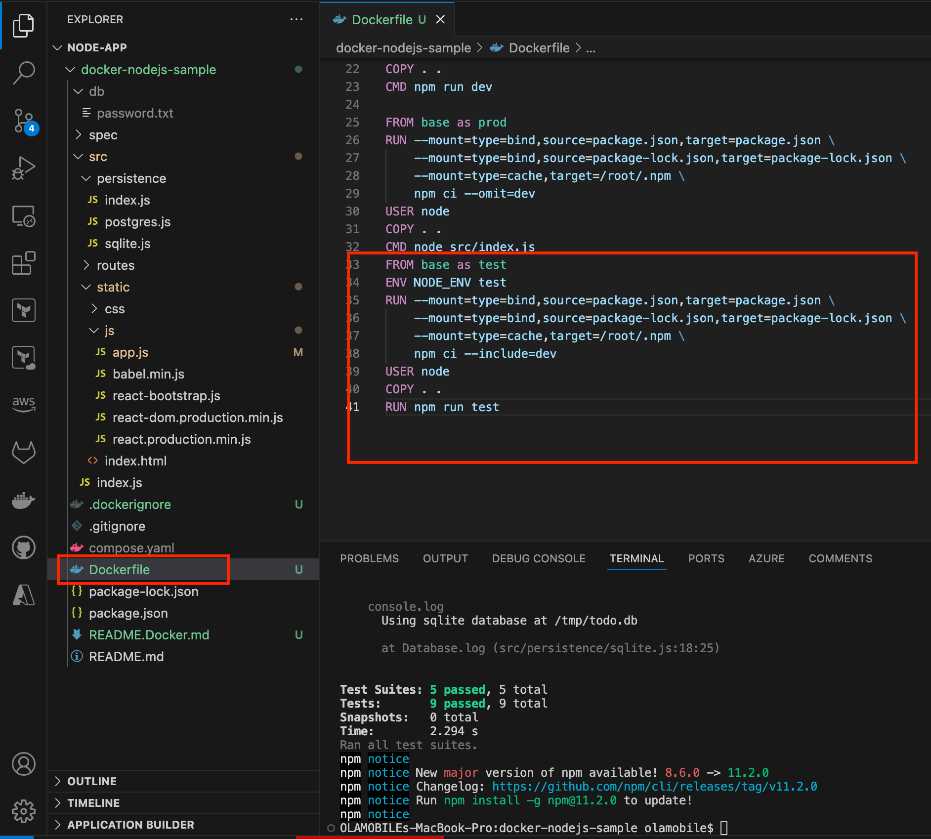
Task: Open postgres.js file
Action: click(x=183, y=222)
